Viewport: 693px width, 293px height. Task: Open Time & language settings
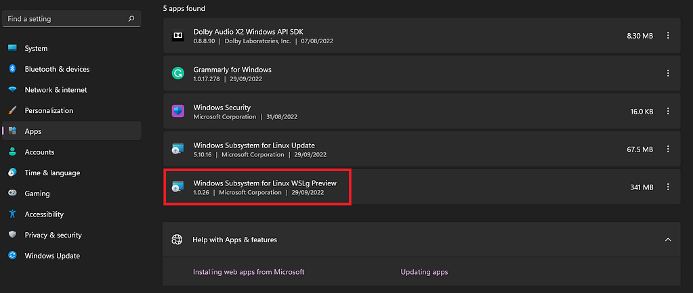(x=72, y=173)
